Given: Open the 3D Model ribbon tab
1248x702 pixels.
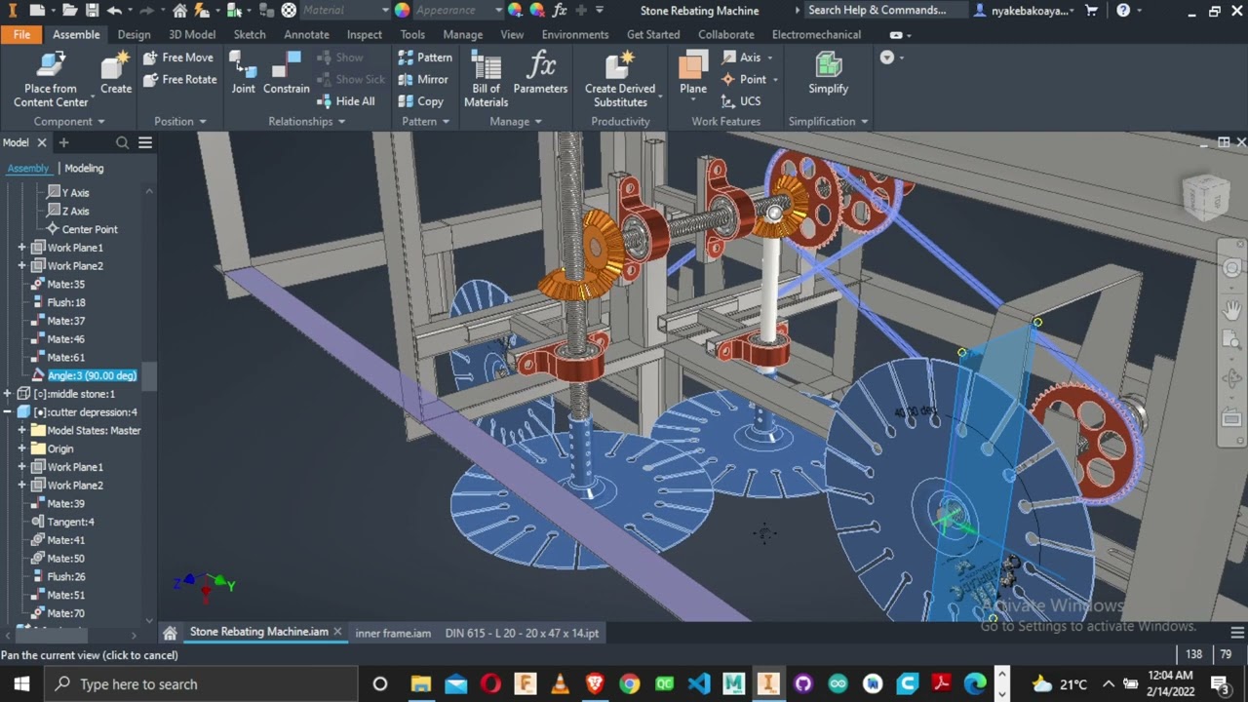Looking at the screenshot, I should (192, 34).
